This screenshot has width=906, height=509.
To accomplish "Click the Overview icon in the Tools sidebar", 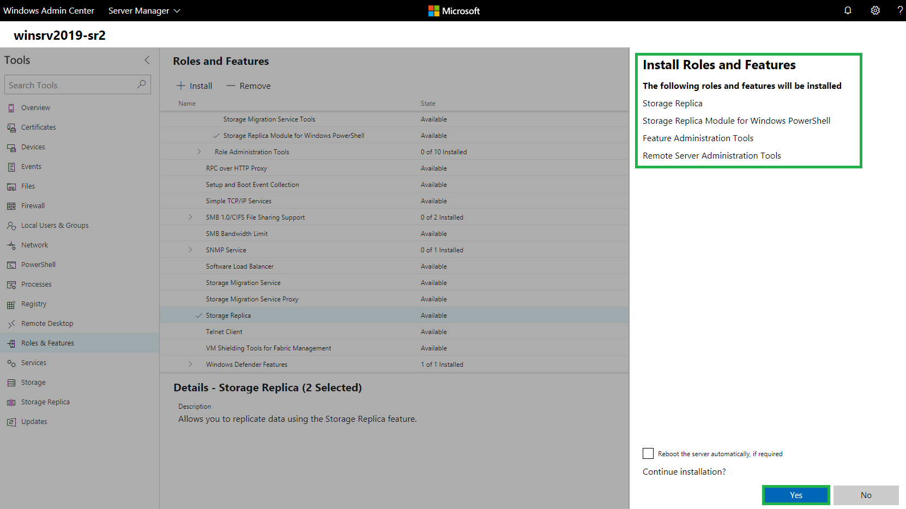I will click(11, 108).
